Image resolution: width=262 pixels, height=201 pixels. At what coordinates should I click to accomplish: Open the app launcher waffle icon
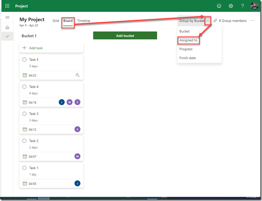coord(7,6)
